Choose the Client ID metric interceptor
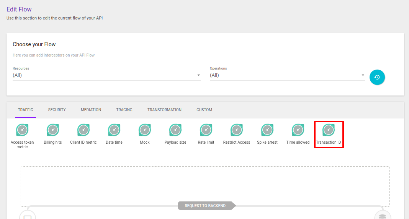 click(x=83, y=130)
